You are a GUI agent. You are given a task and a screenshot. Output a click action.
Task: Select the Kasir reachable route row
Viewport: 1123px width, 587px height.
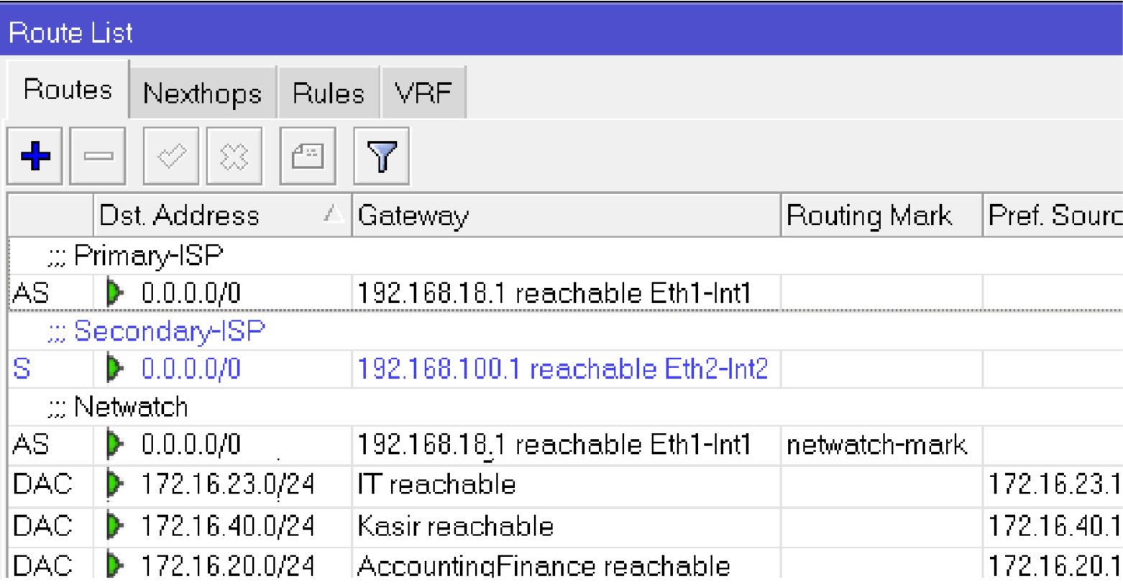click(455, 526)
